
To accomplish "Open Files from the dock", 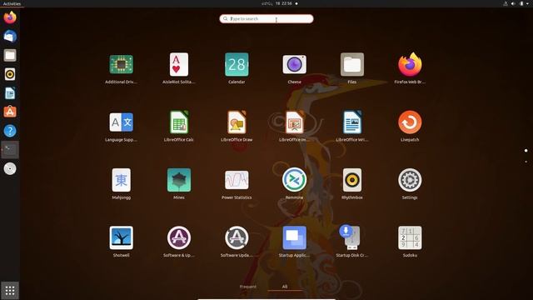I will tap(10, 55).
